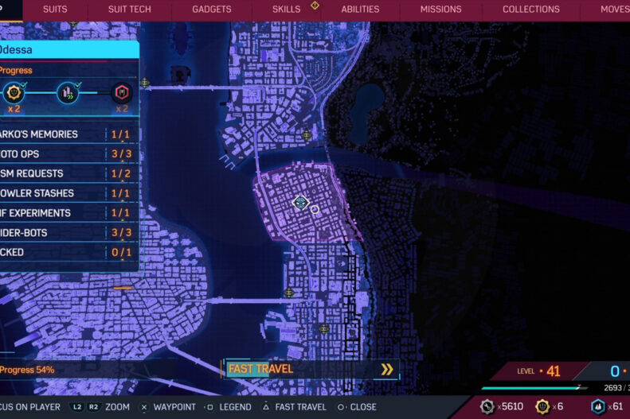Viewport: 630px width, 419px height.
Task: Click the city token icon beside x61
Action: pos(598,406)
